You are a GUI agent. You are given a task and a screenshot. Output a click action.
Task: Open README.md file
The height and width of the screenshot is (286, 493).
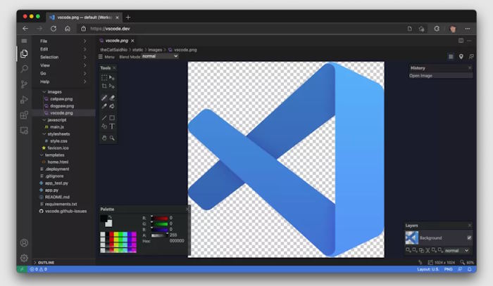57,197
